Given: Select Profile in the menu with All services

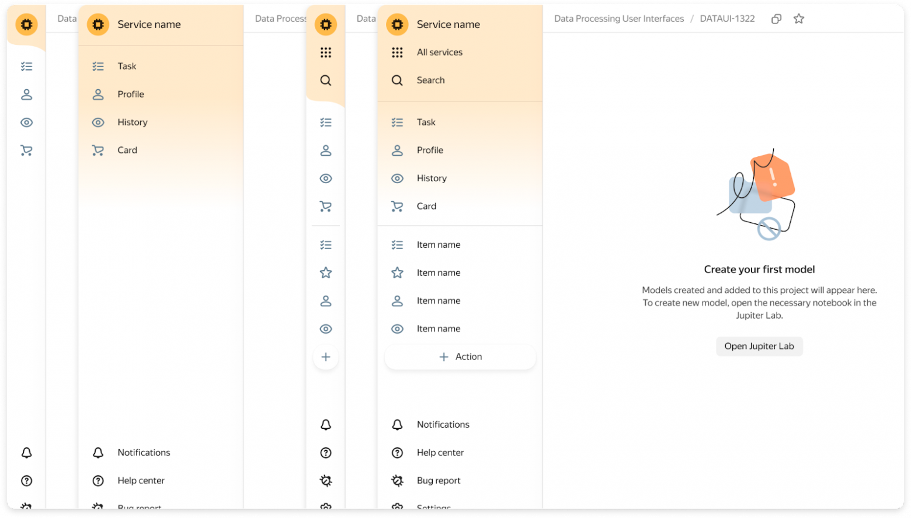Looking at the screenshot, I should coord(460,150).
